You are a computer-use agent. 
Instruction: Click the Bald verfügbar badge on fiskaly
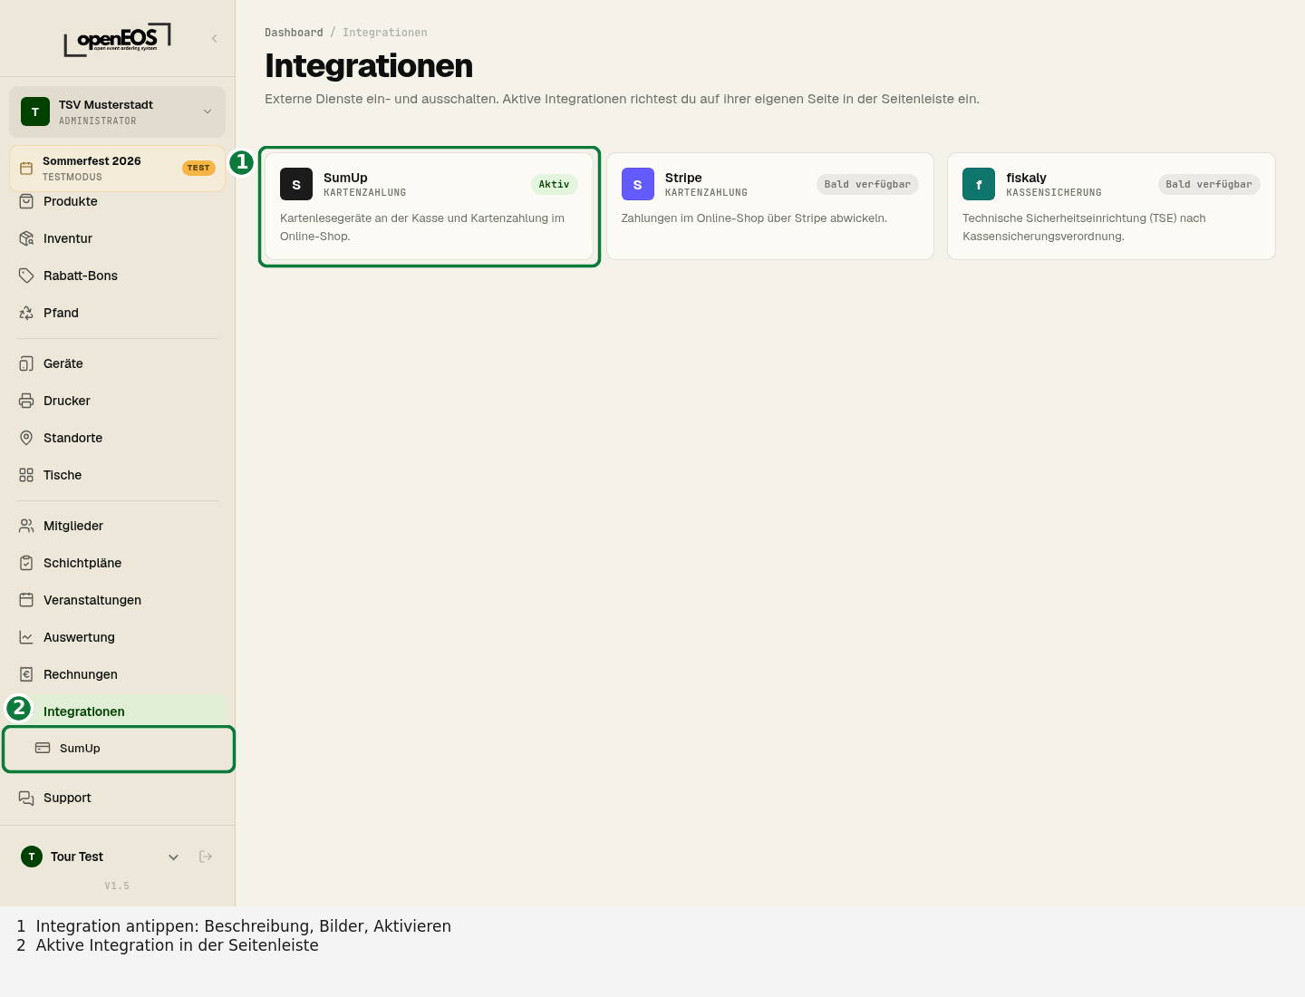click(1209, 184)
